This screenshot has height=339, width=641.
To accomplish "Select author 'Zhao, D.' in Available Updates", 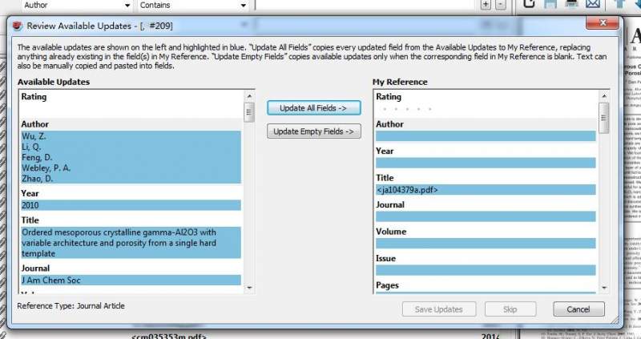I will pyautogui.click(x=37, y=179).
